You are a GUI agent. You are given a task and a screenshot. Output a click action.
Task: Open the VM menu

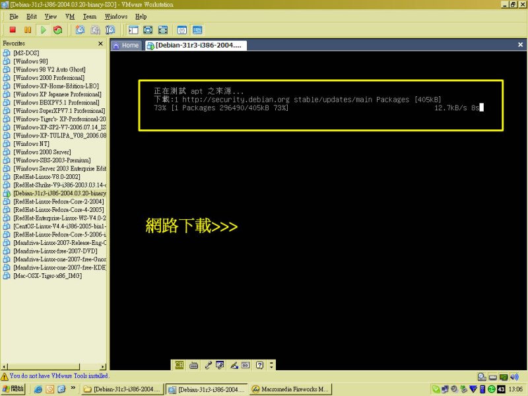point(70,16)
